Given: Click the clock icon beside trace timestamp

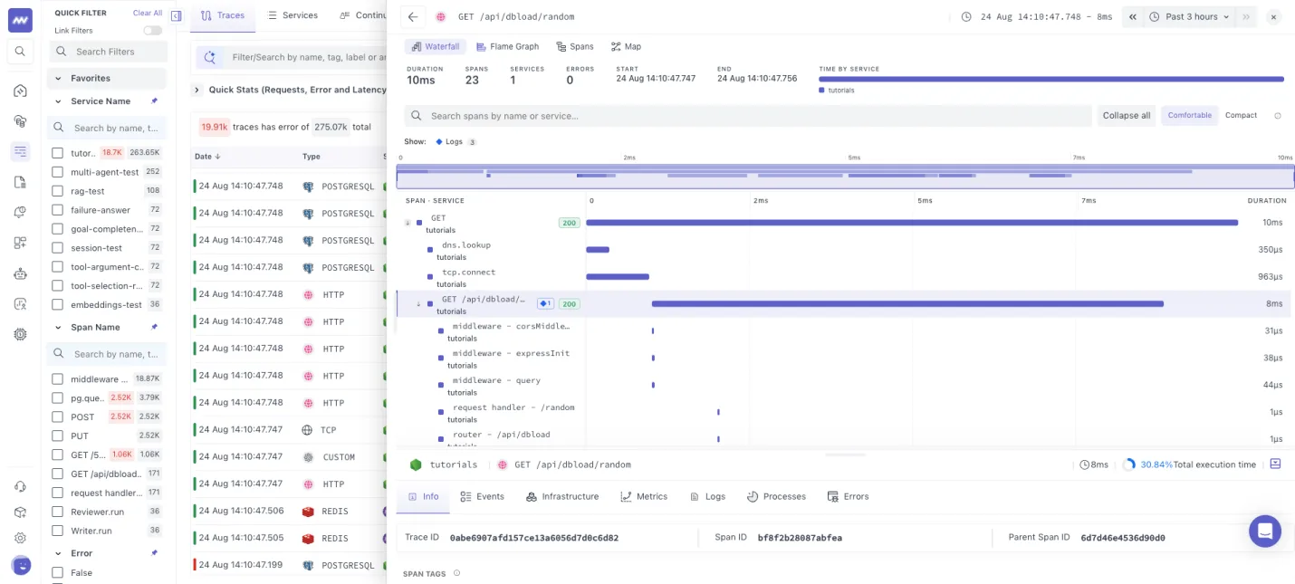Looking at the screenshot, I should tap(966, 16).
